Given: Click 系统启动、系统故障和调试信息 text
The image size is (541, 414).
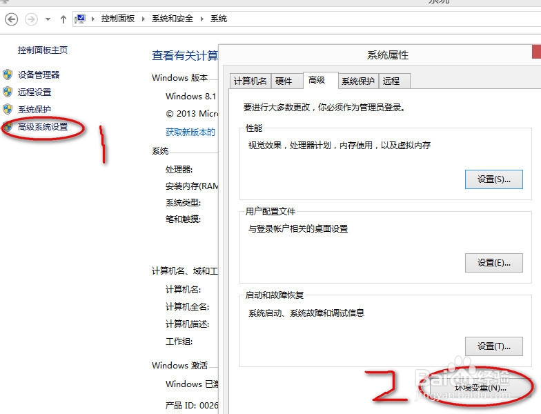Looking at the screenshot, I should pyautogui.click(x=306, y=313).
